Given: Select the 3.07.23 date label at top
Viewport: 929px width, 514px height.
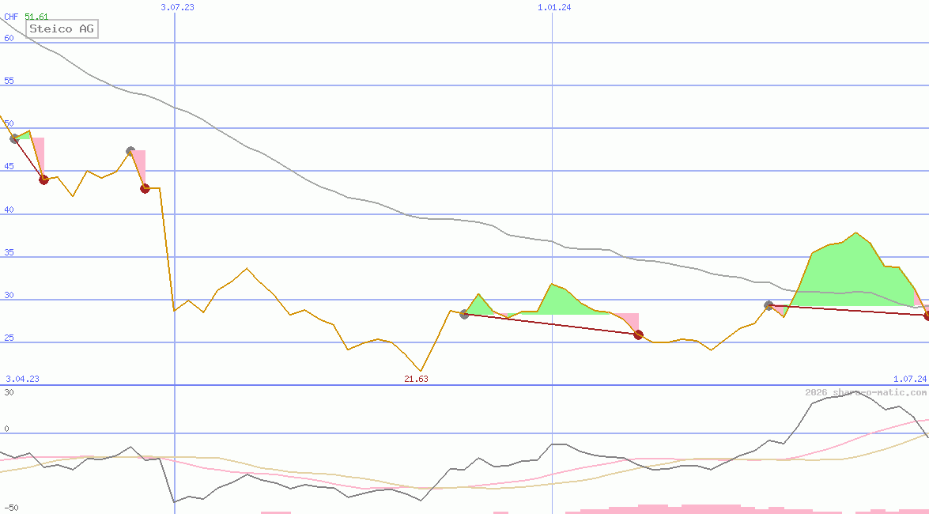Looking at the screenshot, I should tap(177, 7).
